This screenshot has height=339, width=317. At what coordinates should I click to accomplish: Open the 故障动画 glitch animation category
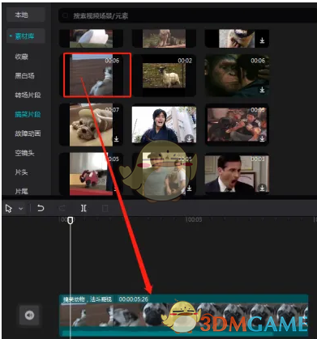tap(28, 133)
